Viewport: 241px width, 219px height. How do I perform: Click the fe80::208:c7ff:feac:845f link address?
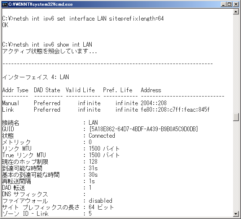coord(175,109)
